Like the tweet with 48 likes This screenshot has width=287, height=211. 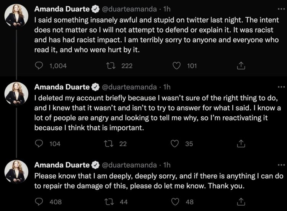pyautogui.click(x=175, y=201)
